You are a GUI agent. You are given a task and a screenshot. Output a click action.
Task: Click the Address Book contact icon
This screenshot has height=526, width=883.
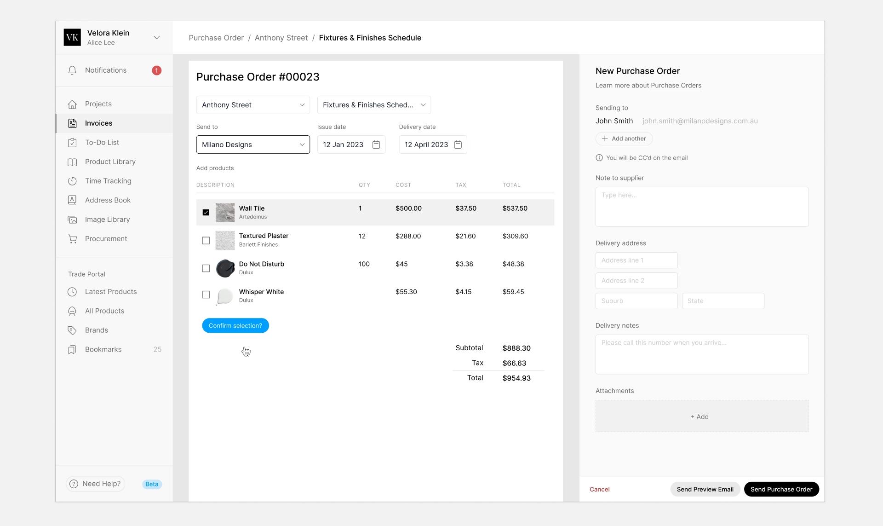coord(72,200)
